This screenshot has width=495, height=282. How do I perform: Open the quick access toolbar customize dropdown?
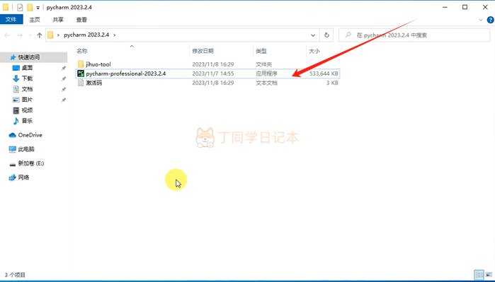pyautogui.click(x=38, y=8)
